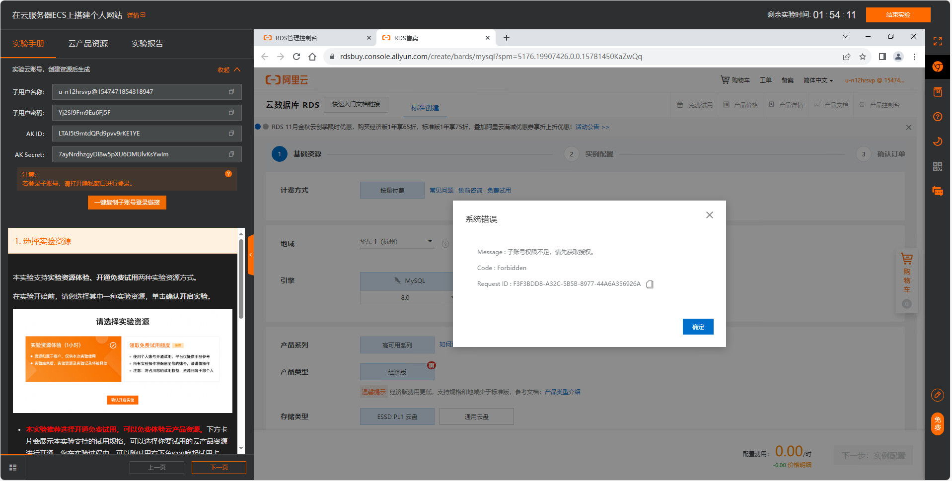
Task: Open browser profile avatar
Action: (898, 57)
